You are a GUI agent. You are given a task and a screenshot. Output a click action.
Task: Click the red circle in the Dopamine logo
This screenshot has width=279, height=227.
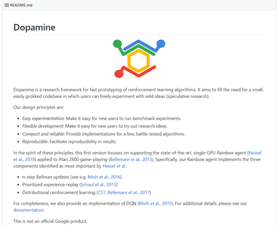[x=119, y=74]
